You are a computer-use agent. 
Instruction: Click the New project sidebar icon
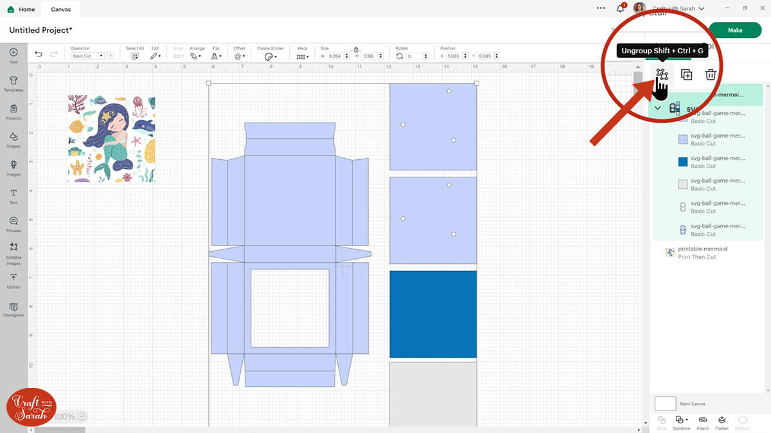(13, 55)
